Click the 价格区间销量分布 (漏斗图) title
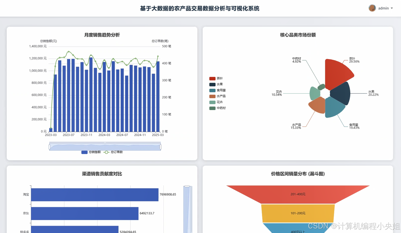401x233 pixels. 298,174
